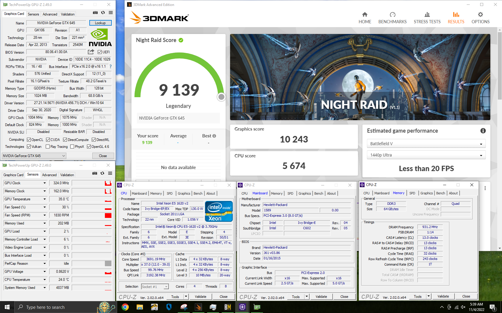This screenshot has height=313, width=502.
Task: Click the Night Raid benchmark image
Action: (360, 77)
